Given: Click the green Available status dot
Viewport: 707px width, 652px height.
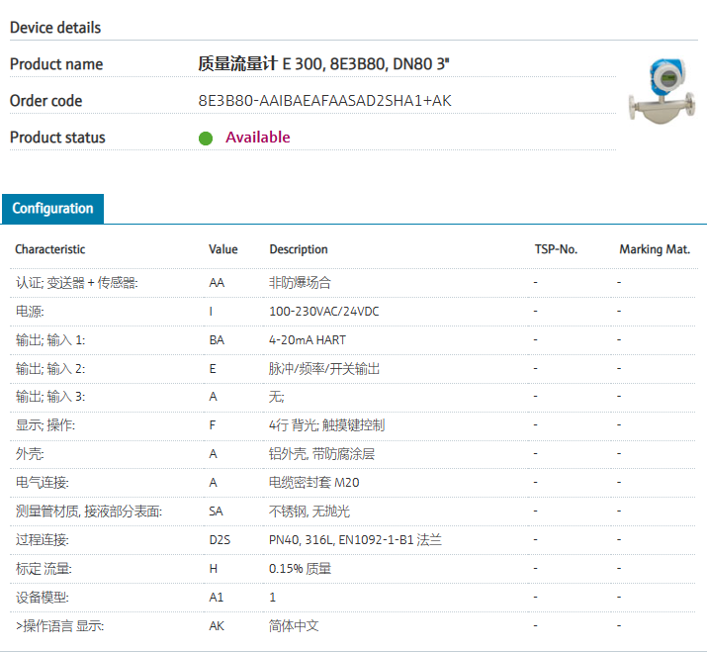Looking at the screenshot, I should [206, 138].
